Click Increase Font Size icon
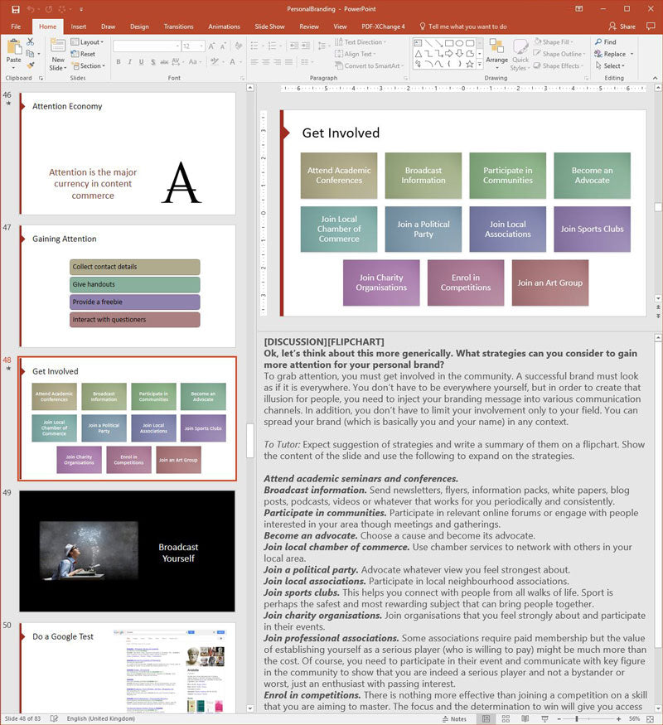This screenshot has width=663, height=725. coord(211,46)
